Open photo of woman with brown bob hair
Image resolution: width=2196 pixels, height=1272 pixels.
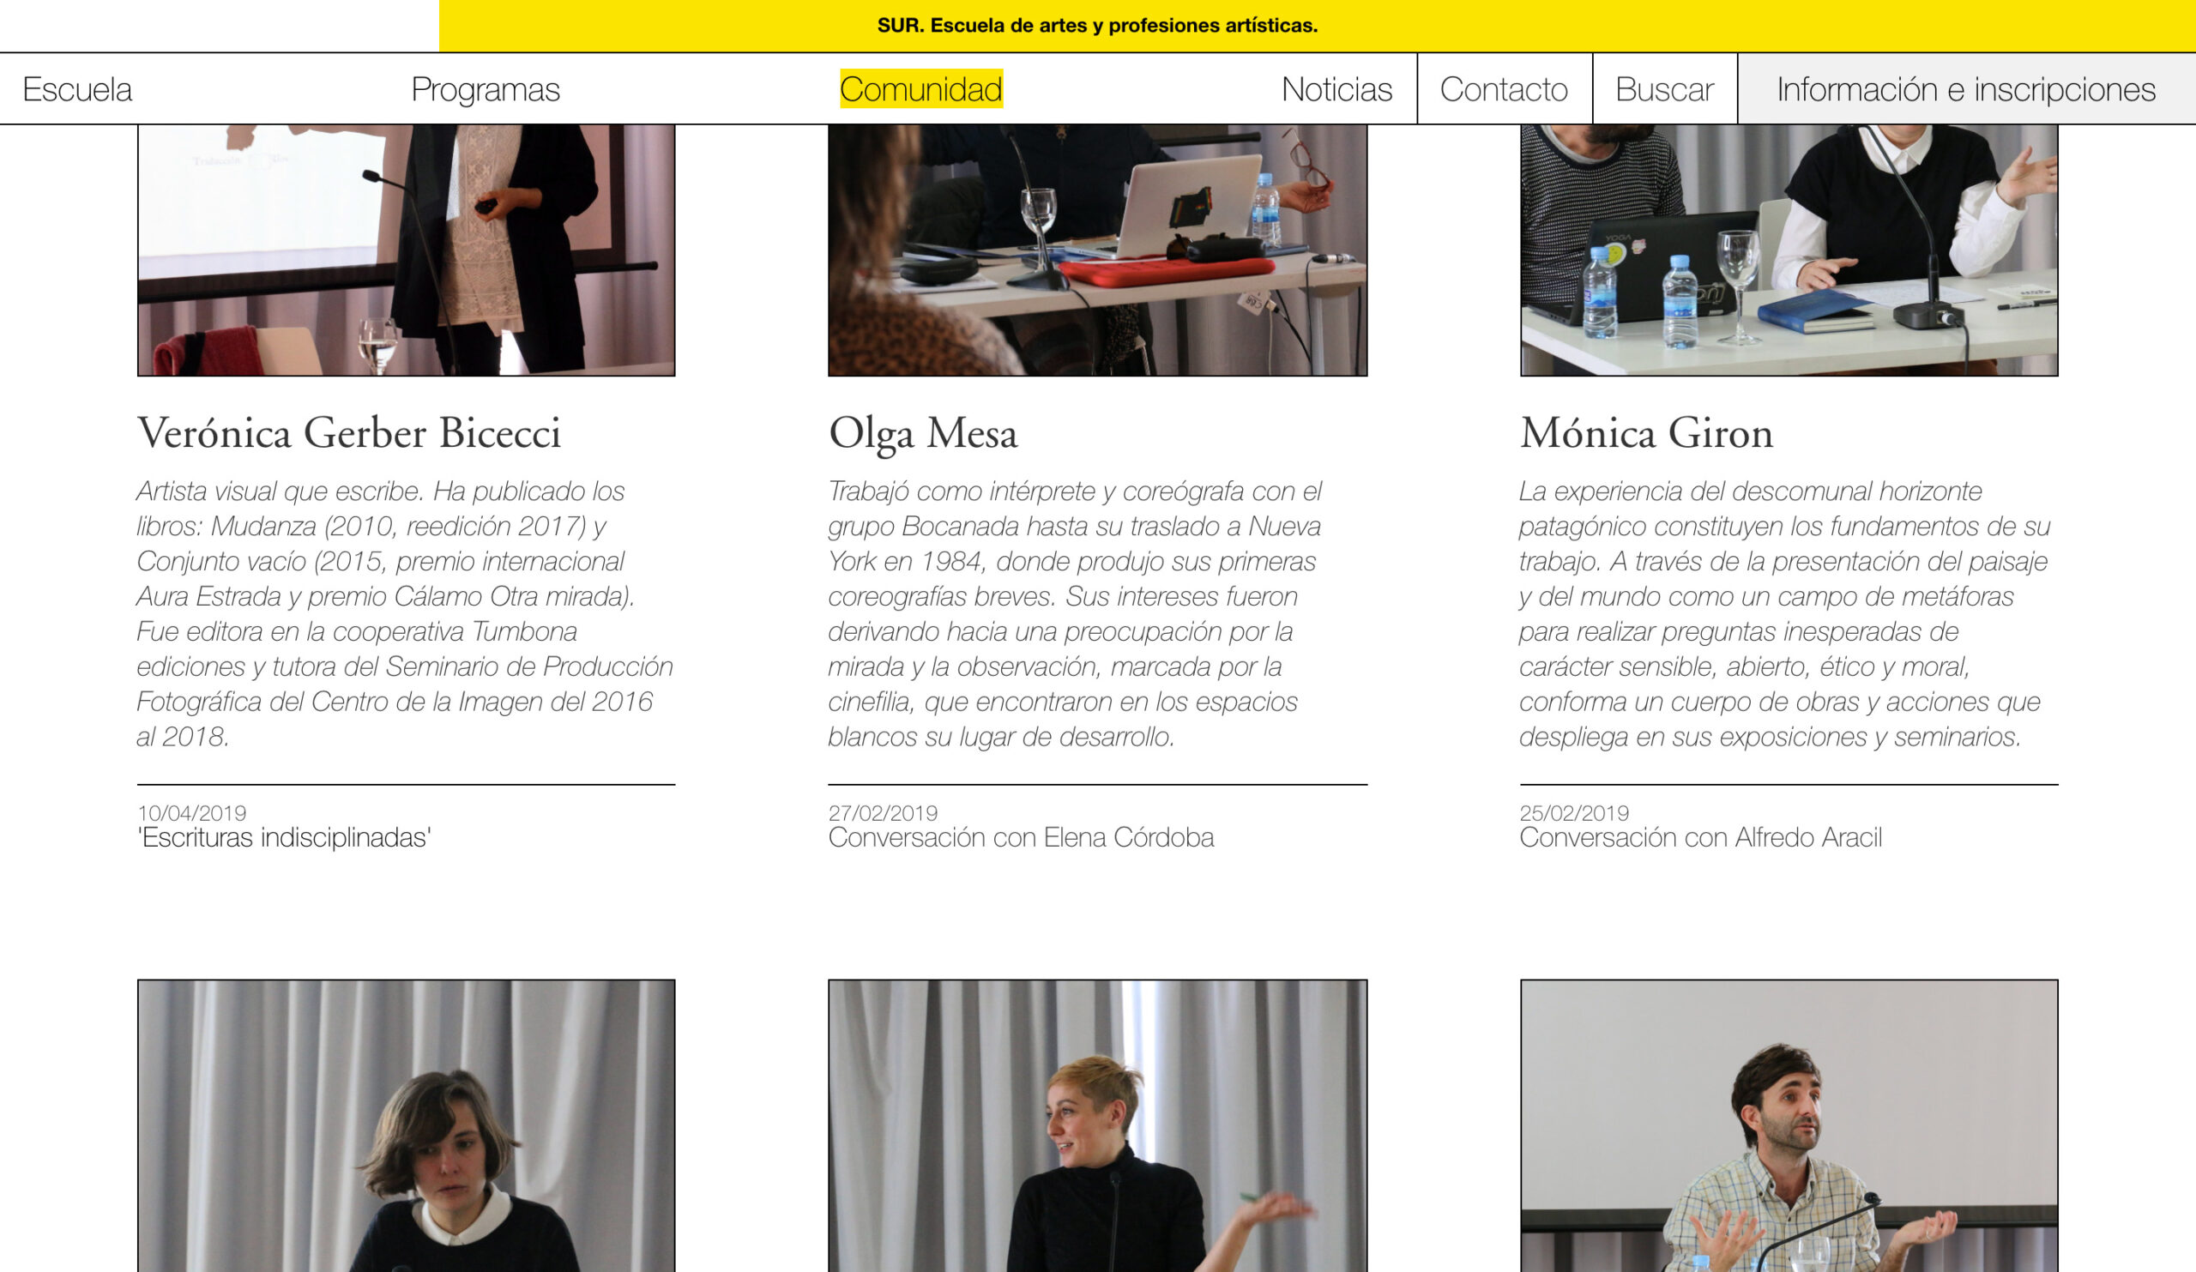(406, 1125)
